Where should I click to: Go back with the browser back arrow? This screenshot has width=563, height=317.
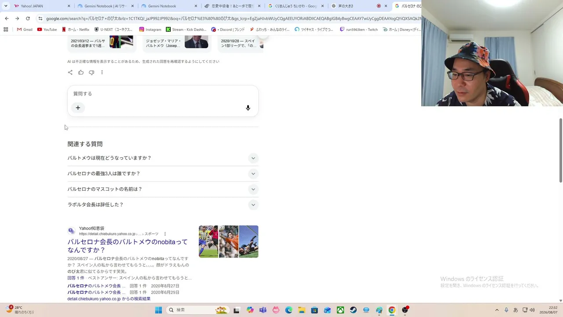click(7, 18)
